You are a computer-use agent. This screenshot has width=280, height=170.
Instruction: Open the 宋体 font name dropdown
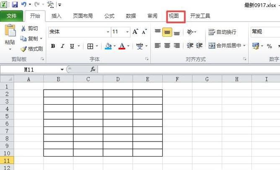(x=108, y=32)
